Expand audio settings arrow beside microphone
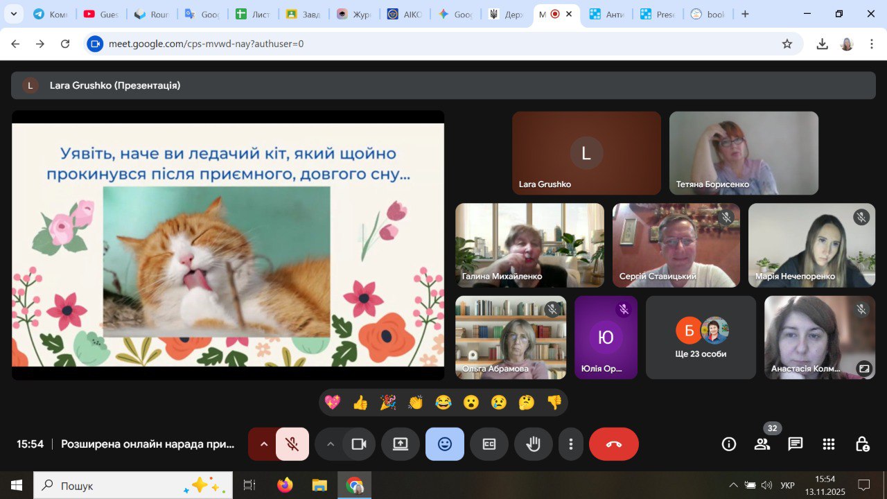This screenshot has height=499, width=887. click(263, 444)
